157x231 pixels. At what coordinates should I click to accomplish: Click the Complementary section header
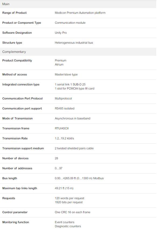78,52
